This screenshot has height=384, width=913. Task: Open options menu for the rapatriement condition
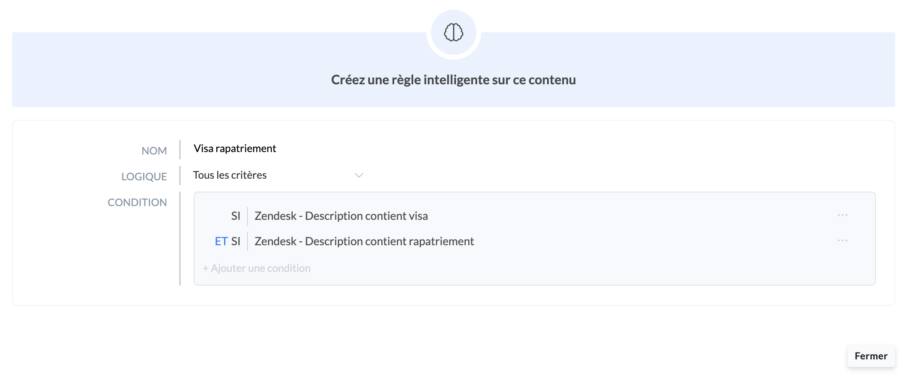tap(842, 240)
